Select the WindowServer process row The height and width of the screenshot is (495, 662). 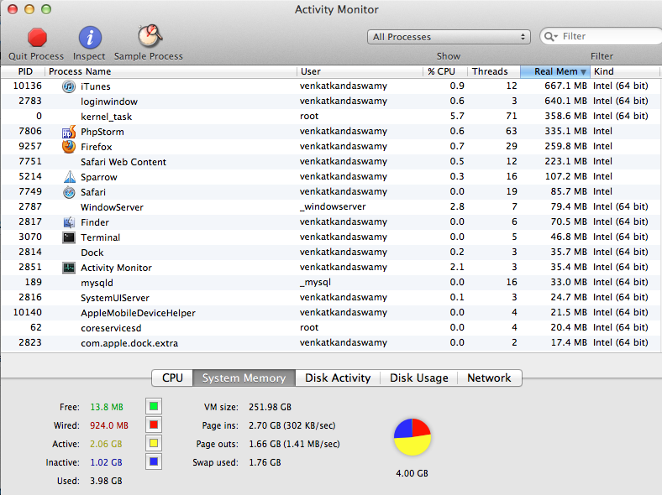331,207
